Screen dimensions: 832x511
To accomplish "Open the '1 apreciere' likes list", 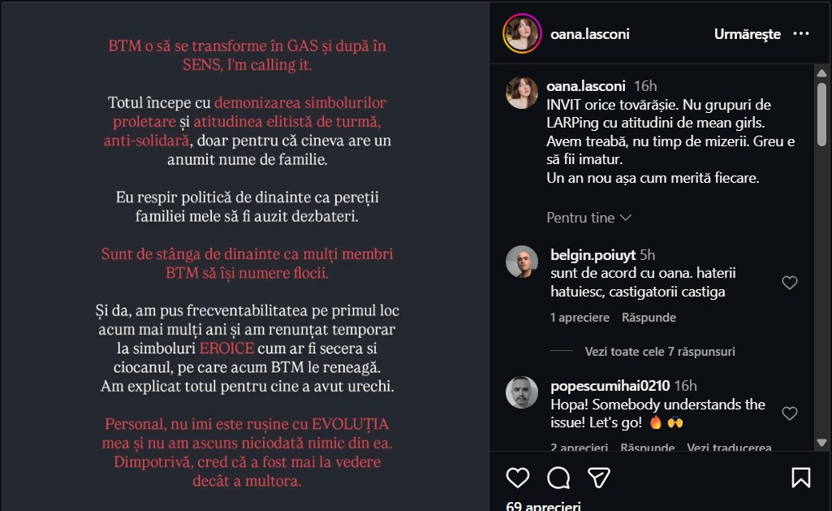I will [x=579, y=318].
